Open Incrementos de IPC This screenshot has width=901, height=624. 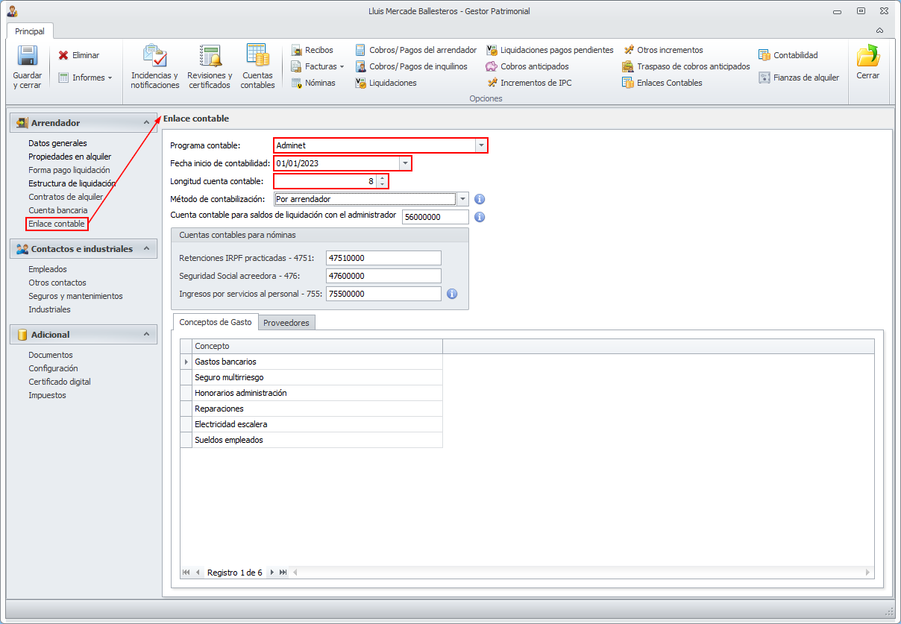click(530, 83)
